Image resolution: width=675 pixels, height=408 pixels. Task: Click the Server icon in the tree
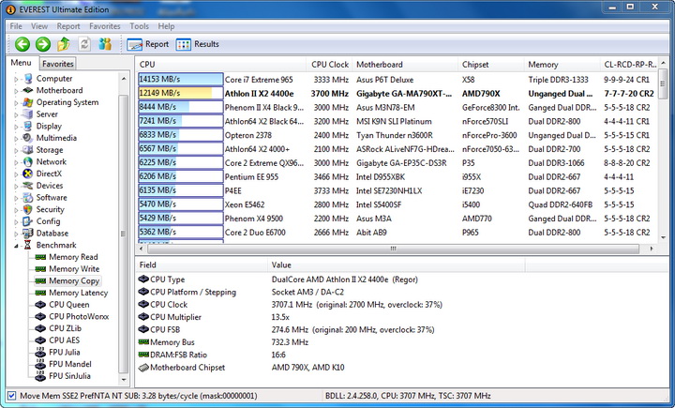tap(28, 114)
